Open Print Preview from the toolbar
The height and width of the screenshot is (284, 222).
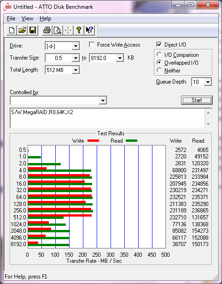tap(58, 30)
